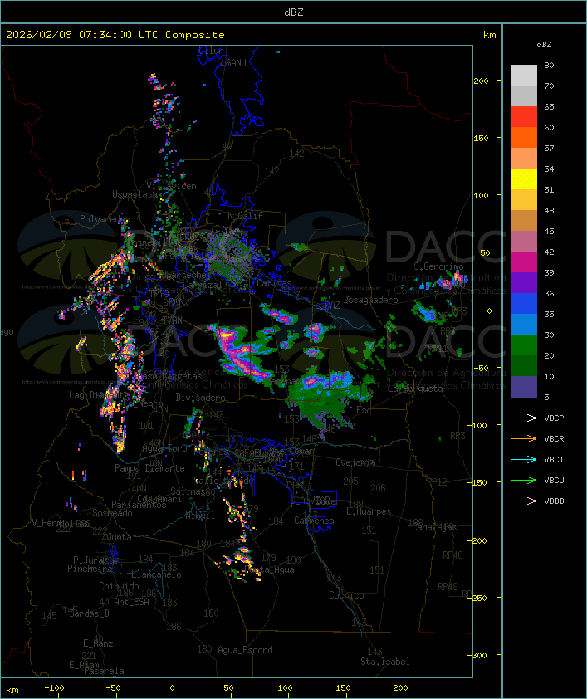Click the VBCU legend label
Screen dimensions: 587x699
click(554, 481)
